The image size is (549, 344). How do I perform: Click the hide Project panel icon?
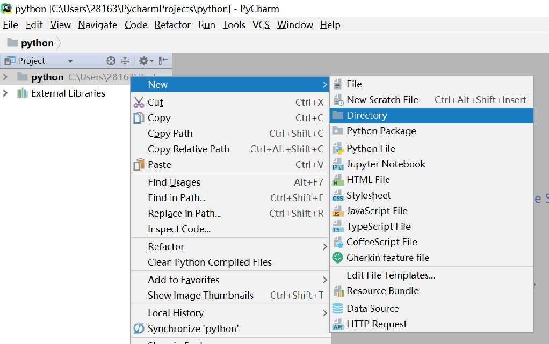[163, 61]
